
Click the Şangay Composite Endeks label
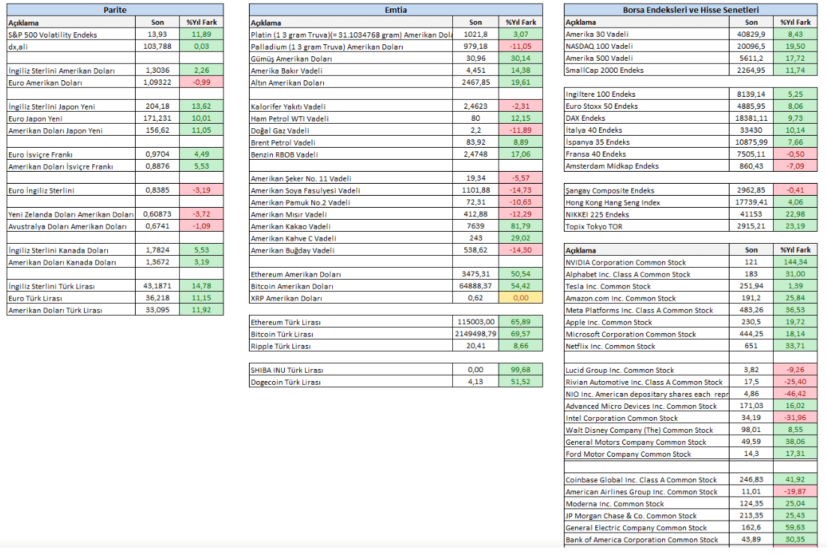(x=646, y=190)
